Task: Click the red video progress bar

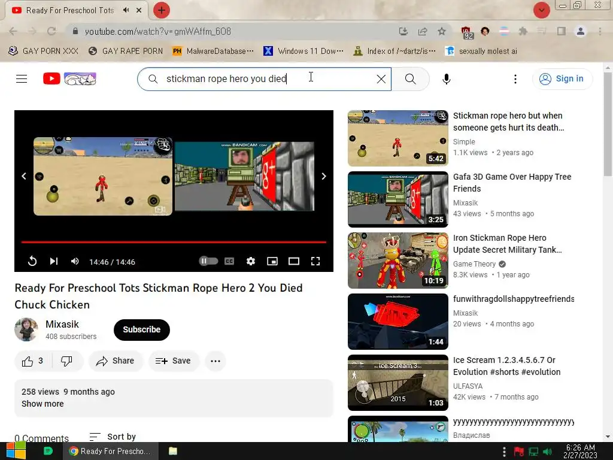Action: click(x=174, y=242)
